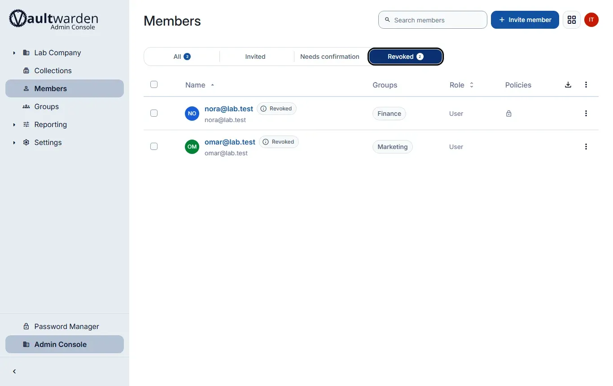Viewport: 613px width, 386px height.
Task: Select all members checkbox in header
Action: point(154,84)
